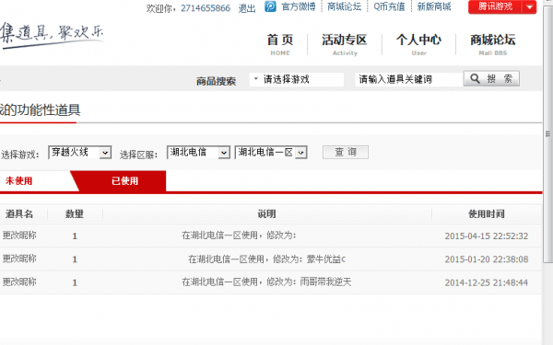Select the 2015-04-15 22:52:32 timestamp
This screenshot has width=553, height=345.
tap(487, 236)
